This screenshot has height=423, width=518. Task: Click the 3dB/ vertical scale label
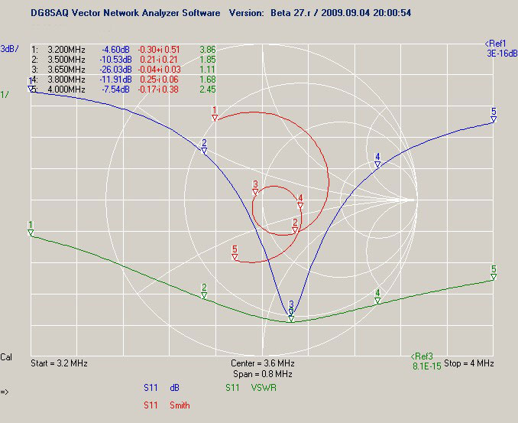(x=10, y=48)
